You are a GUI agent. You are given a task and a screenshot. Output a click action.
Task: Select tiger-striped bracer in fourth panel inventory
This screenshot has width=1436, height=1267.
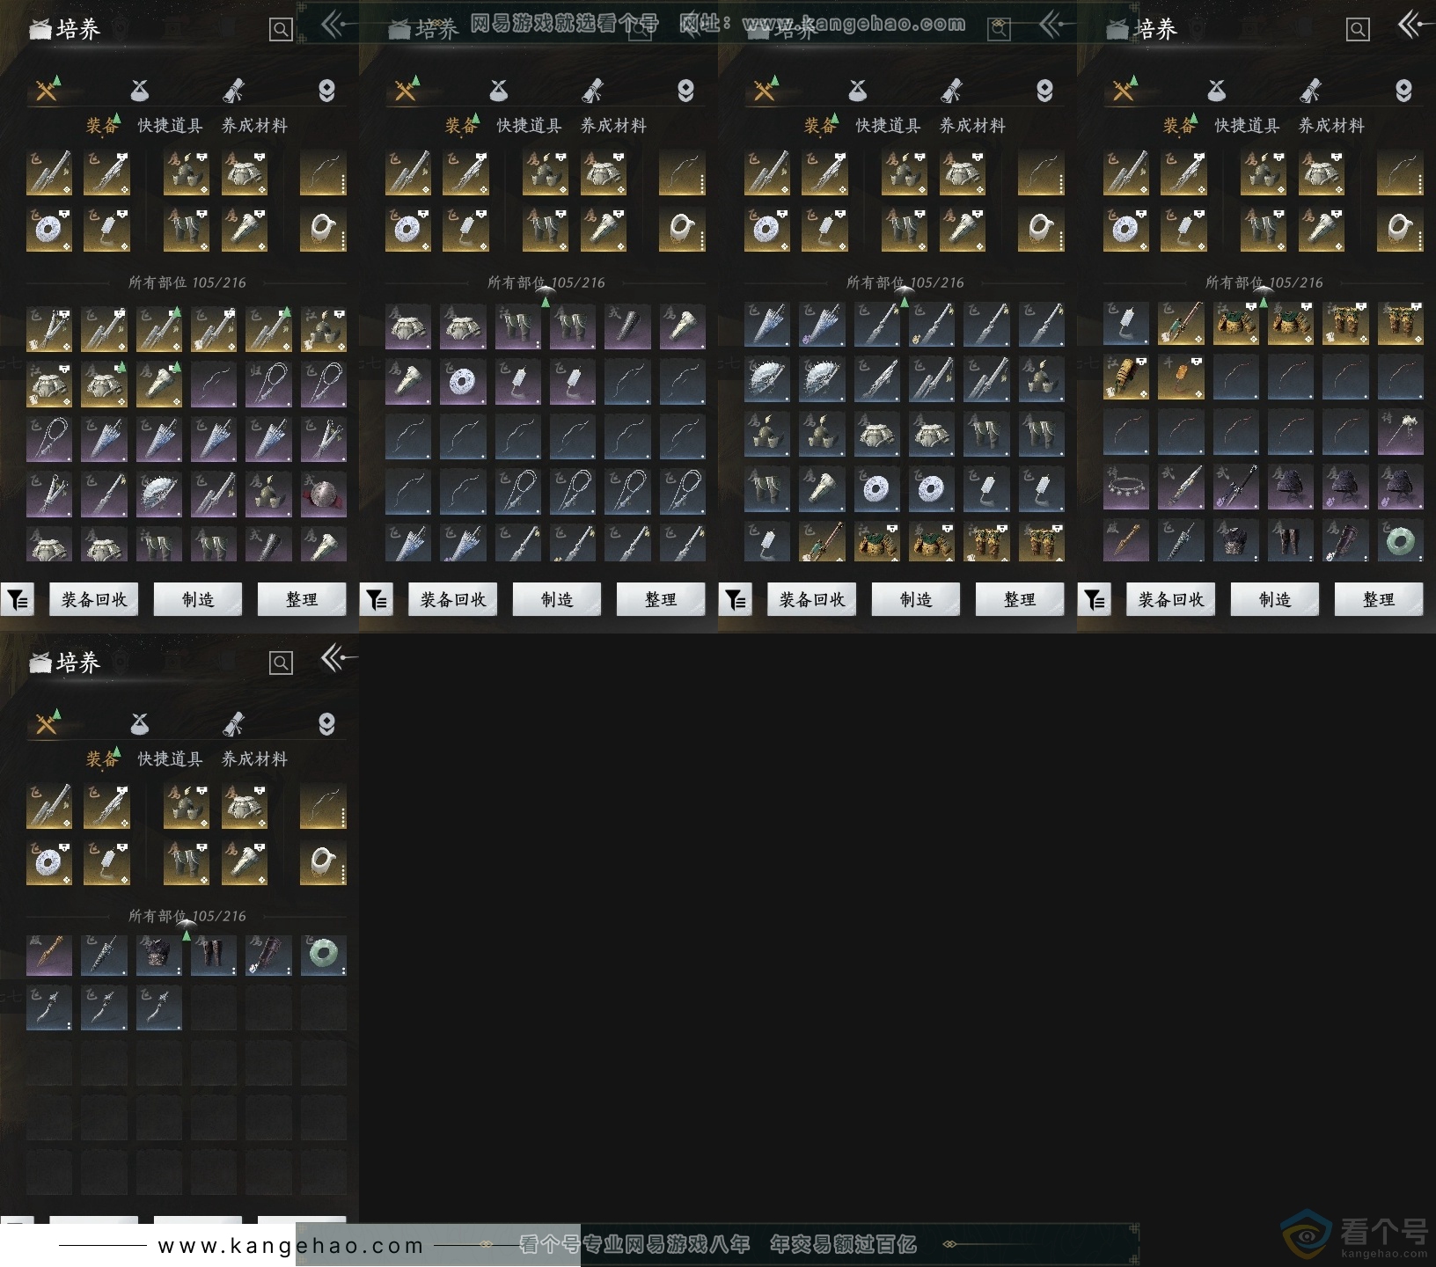point(1126,376)
